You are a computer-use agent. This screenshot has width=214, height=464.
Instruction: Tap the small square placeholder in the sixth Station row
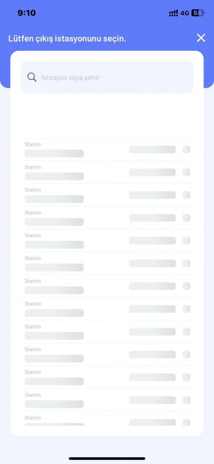pos(186,264)
